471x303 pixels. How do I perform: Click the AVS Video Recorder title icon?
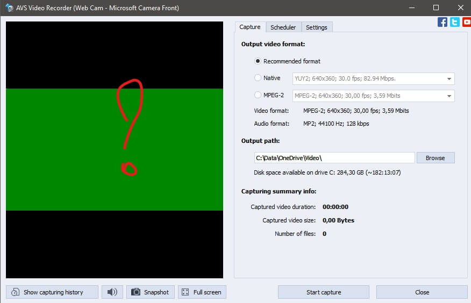click(9, 8)
